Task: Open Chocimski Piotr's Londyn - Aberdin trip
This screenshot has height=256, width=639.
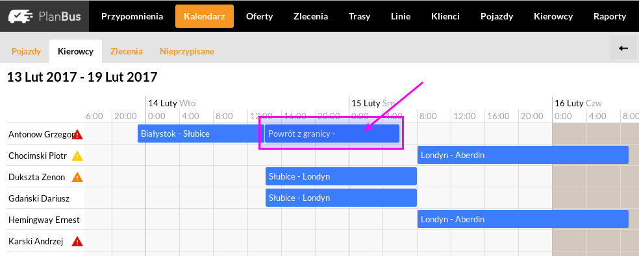Action: click(x=523, y=155)
